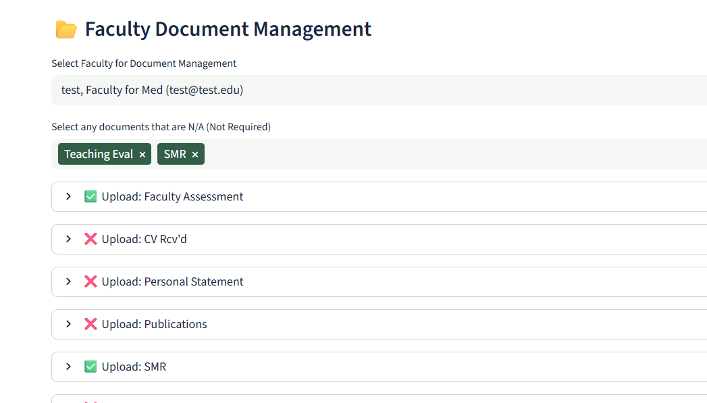Click the green check icon beside Faculty Assessment

click(x=90, y=196)
